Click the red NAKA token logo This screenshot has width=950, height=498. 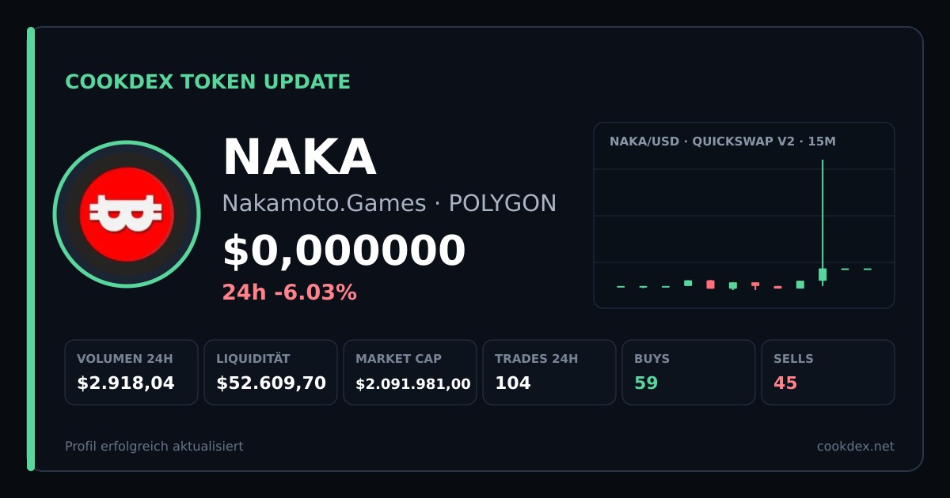coord(127,214)
